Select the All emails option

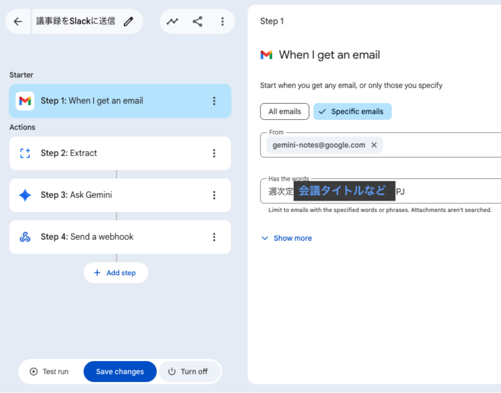click(285, 111)
